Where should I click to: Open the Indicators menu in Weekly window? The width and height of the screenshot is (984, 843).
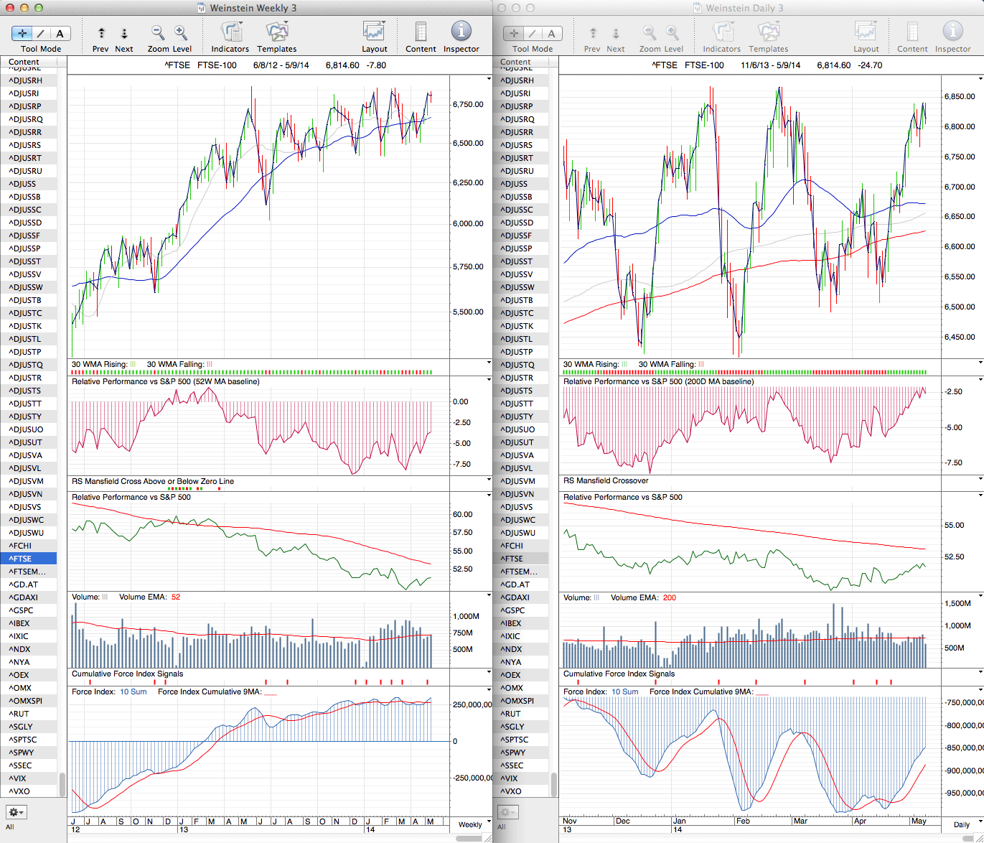[x=230, y=32]
